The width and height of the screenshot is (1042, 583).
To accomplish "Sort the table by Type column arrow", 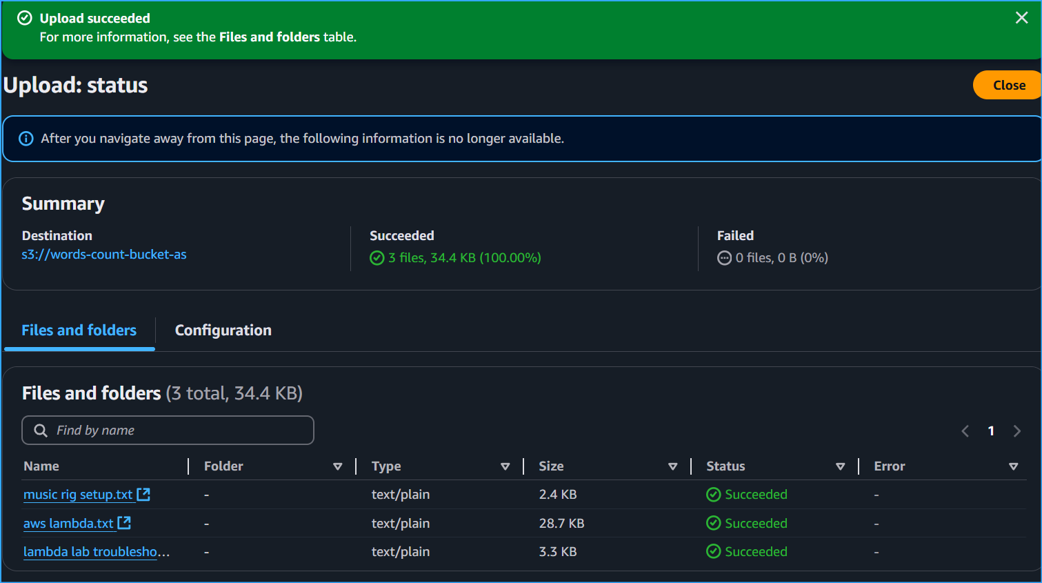I will 505,466.
